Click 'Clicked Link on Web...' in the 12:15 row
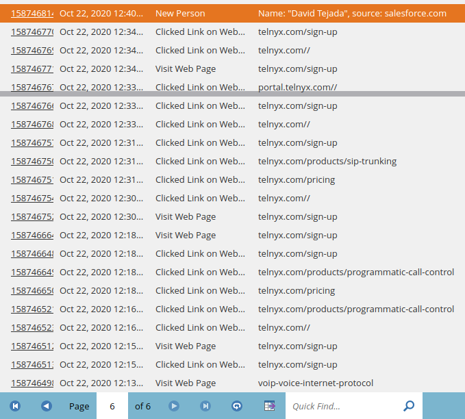The height and width of the screenshot is (419, 465). tap(200, 364)
